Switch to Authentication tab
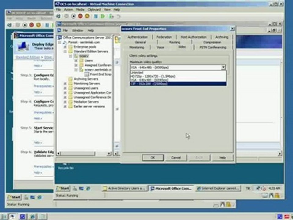This screenshot has height=220, width=293. (x=138, y=37)
